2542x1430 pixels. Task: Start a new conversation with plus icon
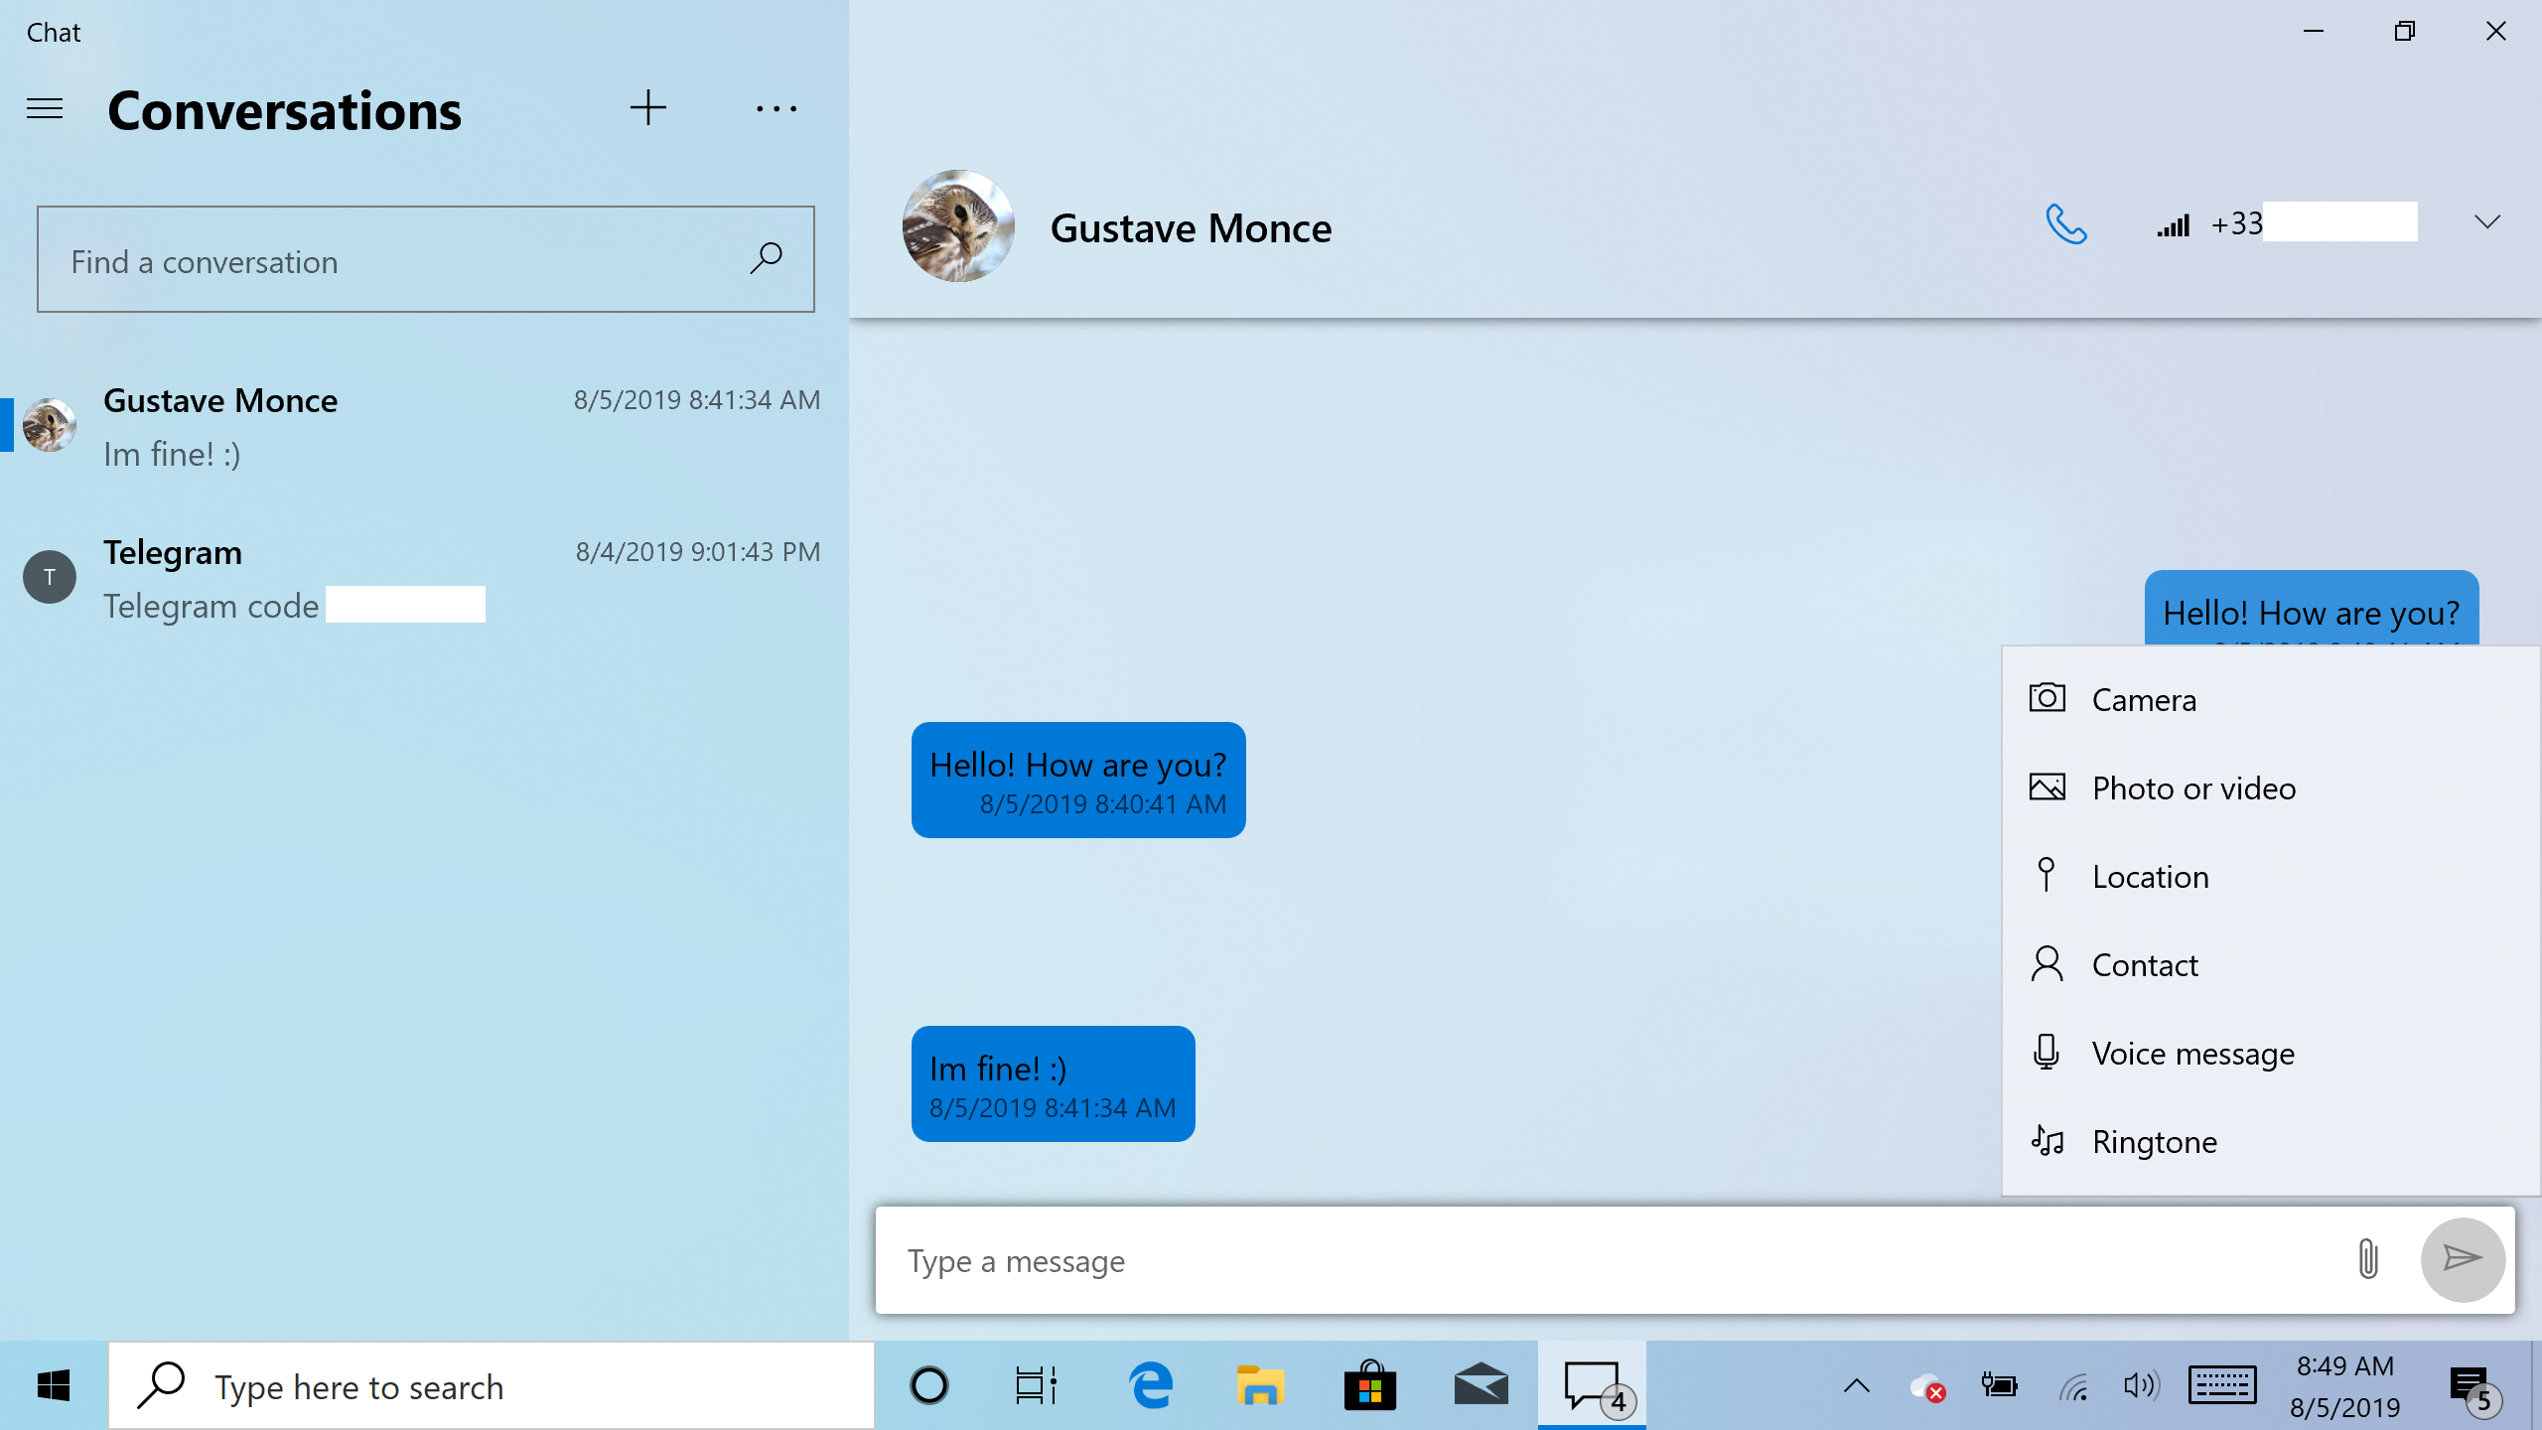coord(647,108)
